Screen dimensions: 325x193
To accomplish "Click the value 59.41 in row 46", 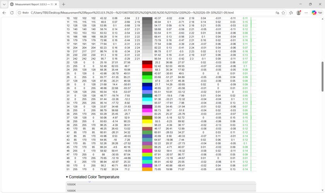I will [115, 151].
